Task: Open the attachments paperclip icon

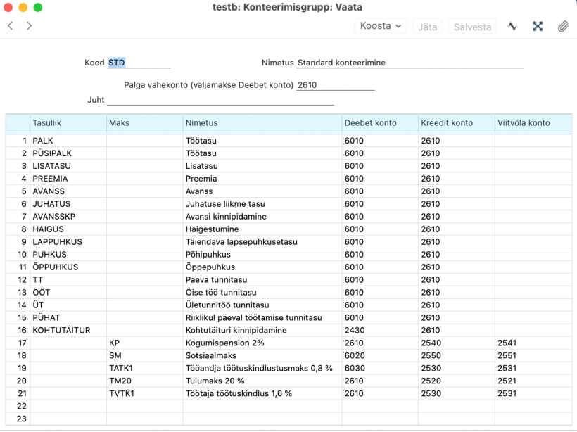Action: point(563,26)
